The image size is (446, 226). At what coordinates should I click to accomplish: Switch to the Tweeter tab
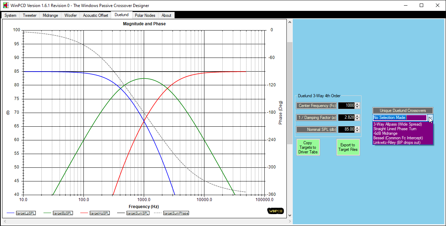(x=29, y=15)
